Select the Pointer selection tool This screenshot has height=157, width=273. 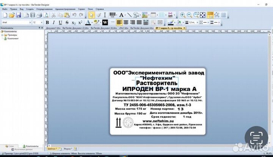pos(91,15)
